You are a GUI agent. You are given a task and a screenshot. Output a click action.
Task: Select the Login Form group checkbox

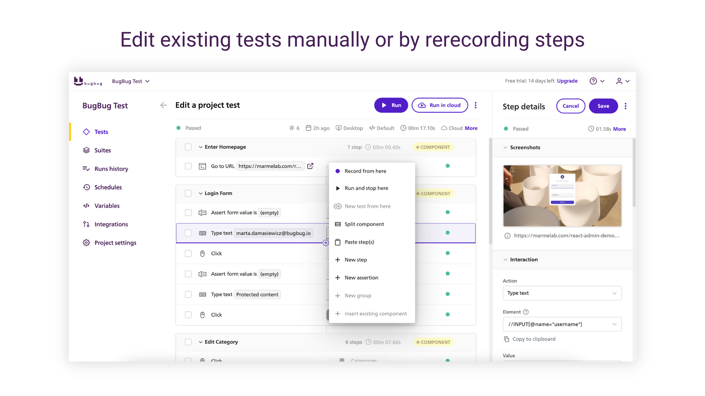(x=188, y=193)
